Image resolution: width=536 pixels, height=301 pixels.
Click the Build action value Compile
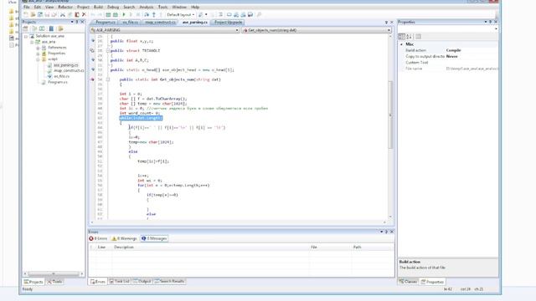[x=453, y=50]
